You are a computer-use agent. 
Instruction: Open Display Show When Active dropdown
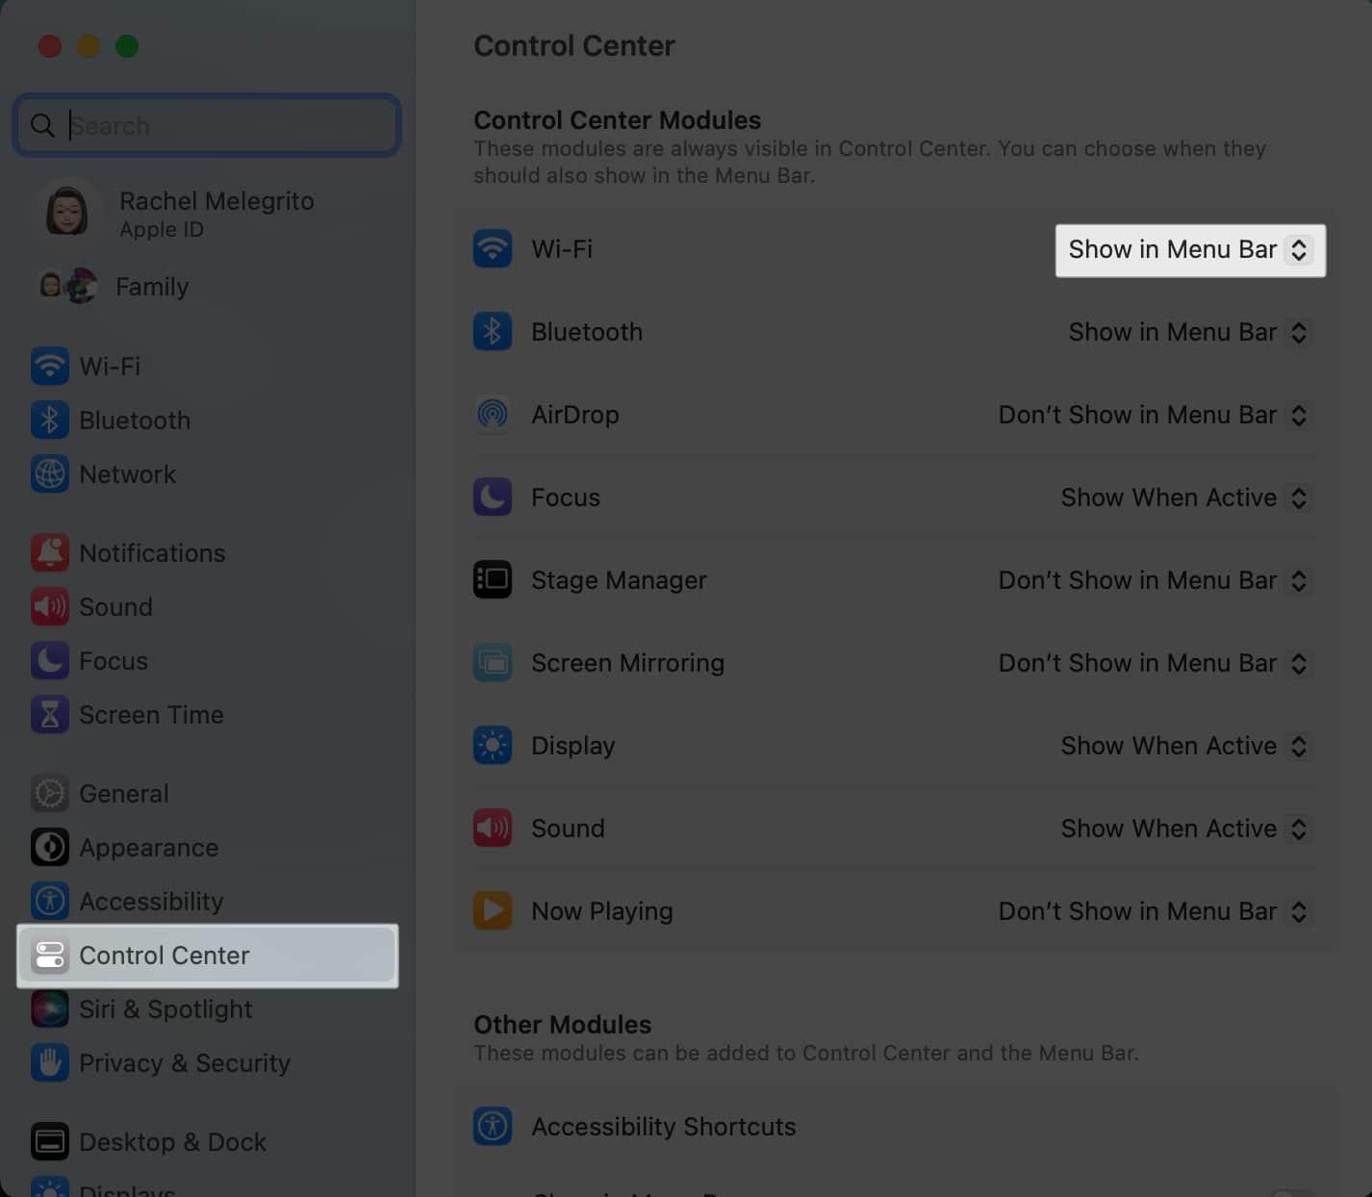click(1185, 746)
